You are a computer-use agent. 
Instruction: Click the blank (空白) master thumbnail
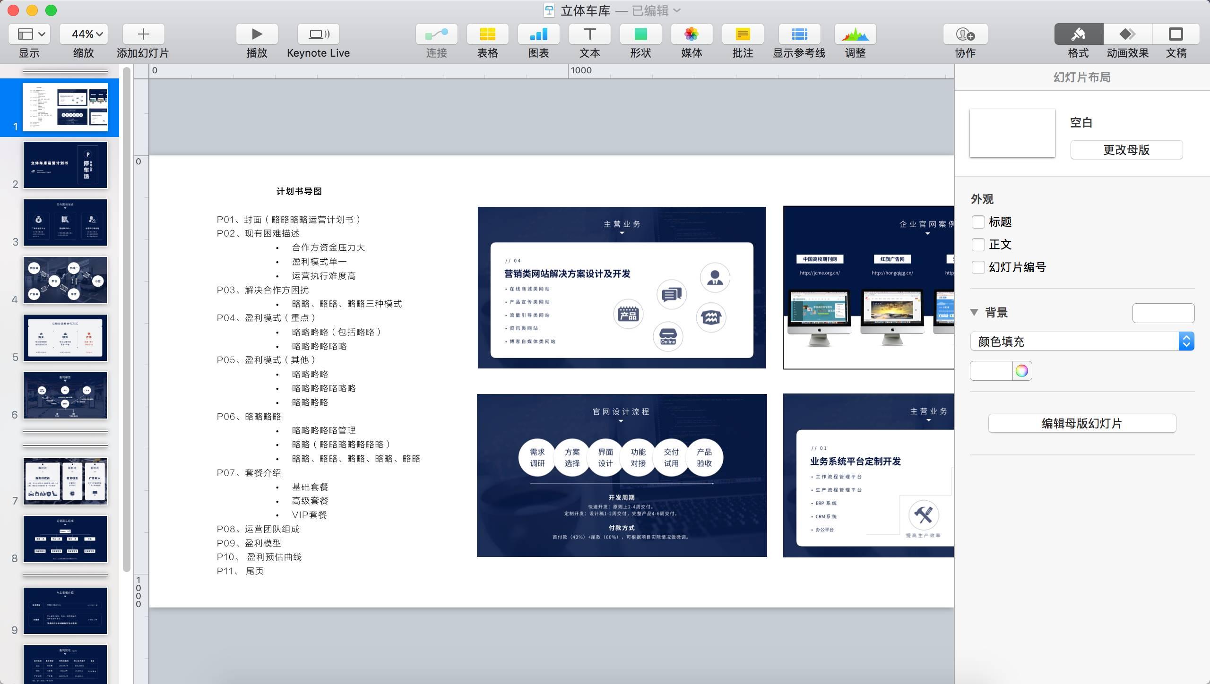(x=1012, y=133)
